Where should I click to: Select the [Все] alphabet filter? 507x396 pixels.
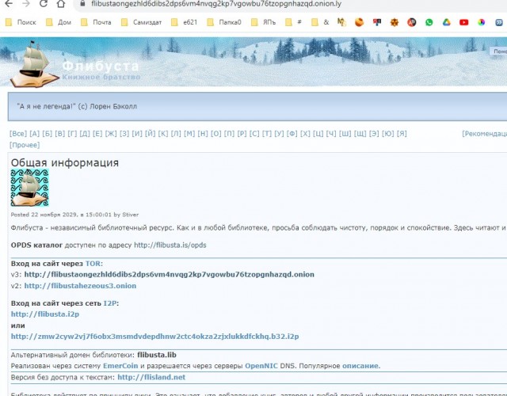click(18, 134)
